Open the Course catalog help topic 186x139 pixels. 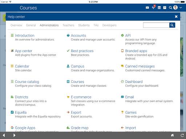27,82
